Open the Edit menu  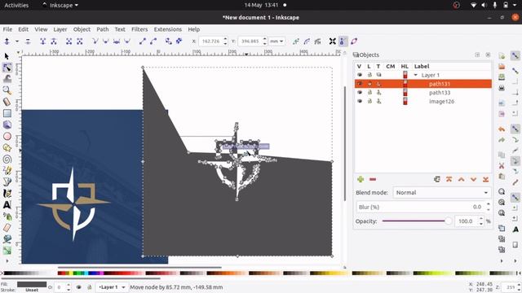pyautogui.click(x=24, y=29)
